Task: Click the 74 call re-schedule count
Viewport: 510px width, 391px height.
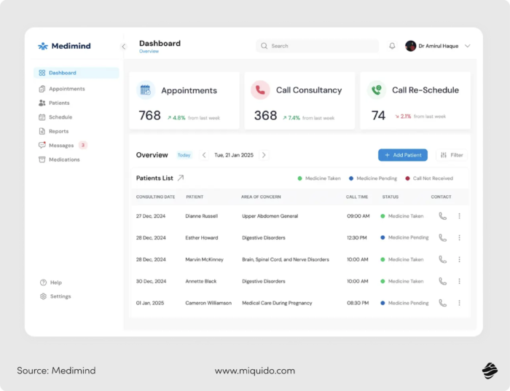Action: pos(378,115)
